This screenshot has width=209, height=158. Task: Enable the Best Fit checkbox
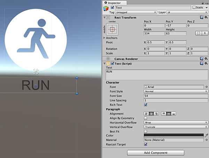coord(146,132)
